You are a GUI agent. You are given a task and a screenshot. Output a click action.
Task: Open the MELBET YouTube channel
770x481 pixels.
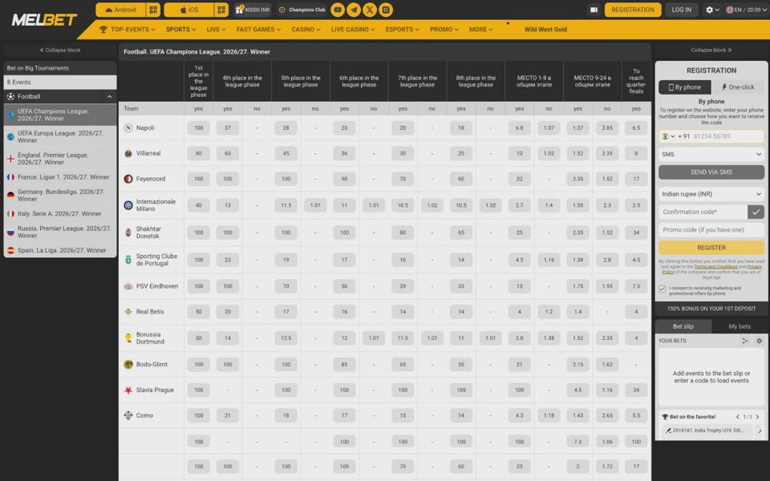[x=338, y=10]
